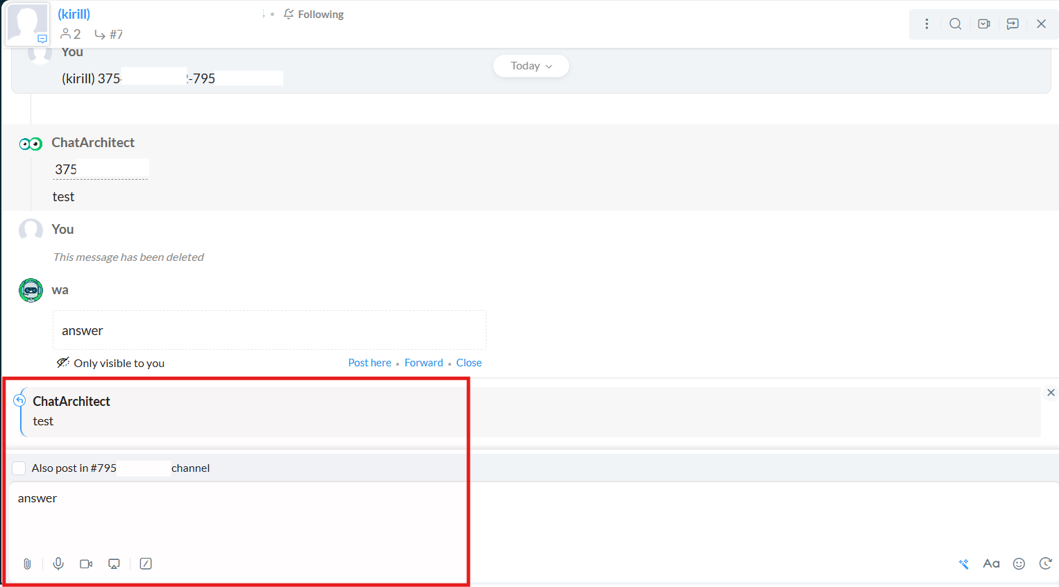The width and height of the screenshot is (1059, 587).
Task: Open search in the chat header
Action: pos(956,24)
